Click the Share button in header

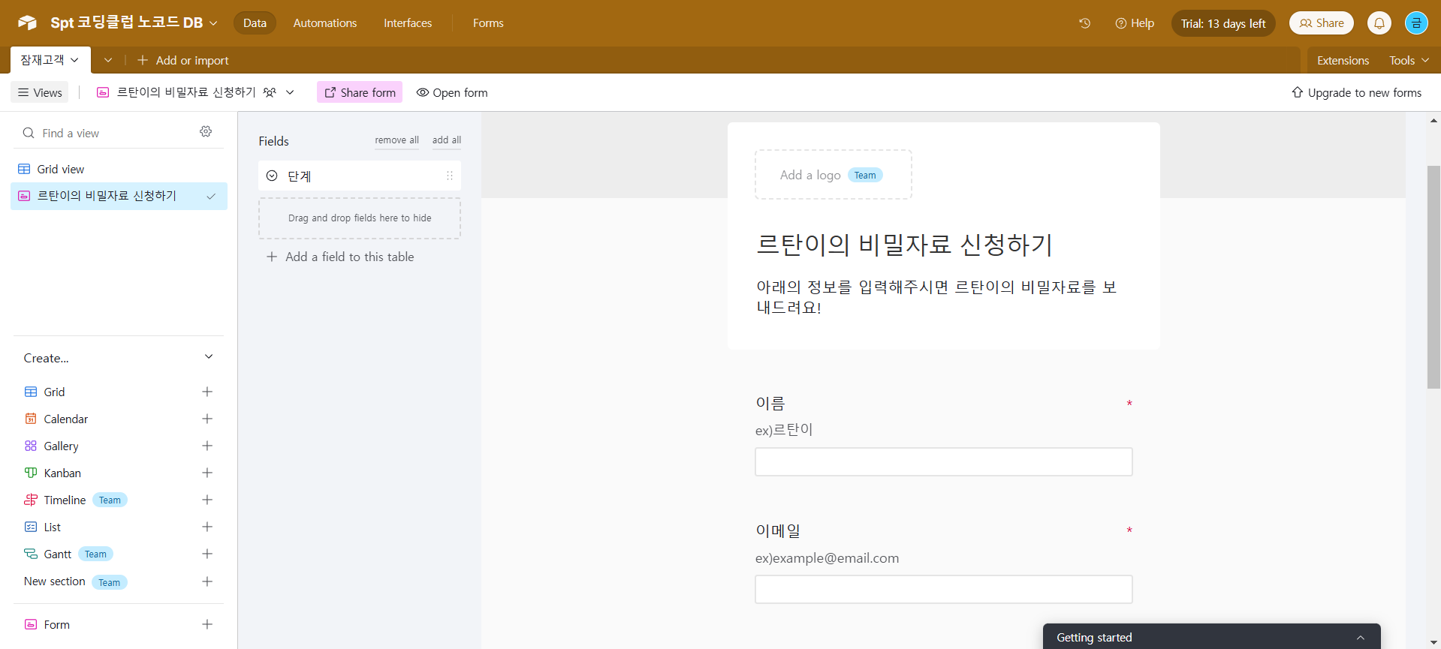click(1322, 23)
